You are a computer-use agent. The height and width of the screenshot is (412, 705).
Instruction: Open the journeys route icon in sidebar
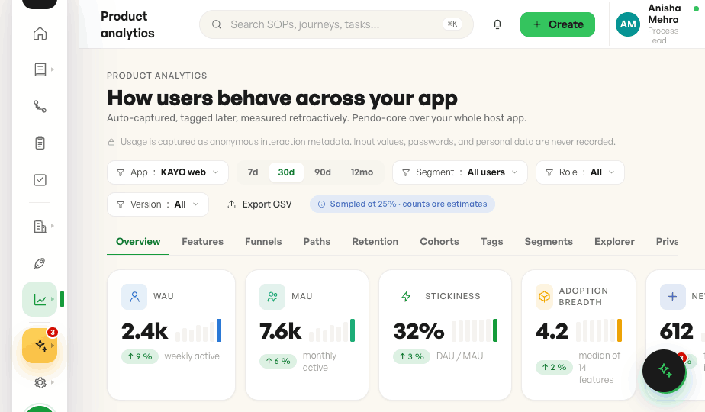click(x=40, y=106)
